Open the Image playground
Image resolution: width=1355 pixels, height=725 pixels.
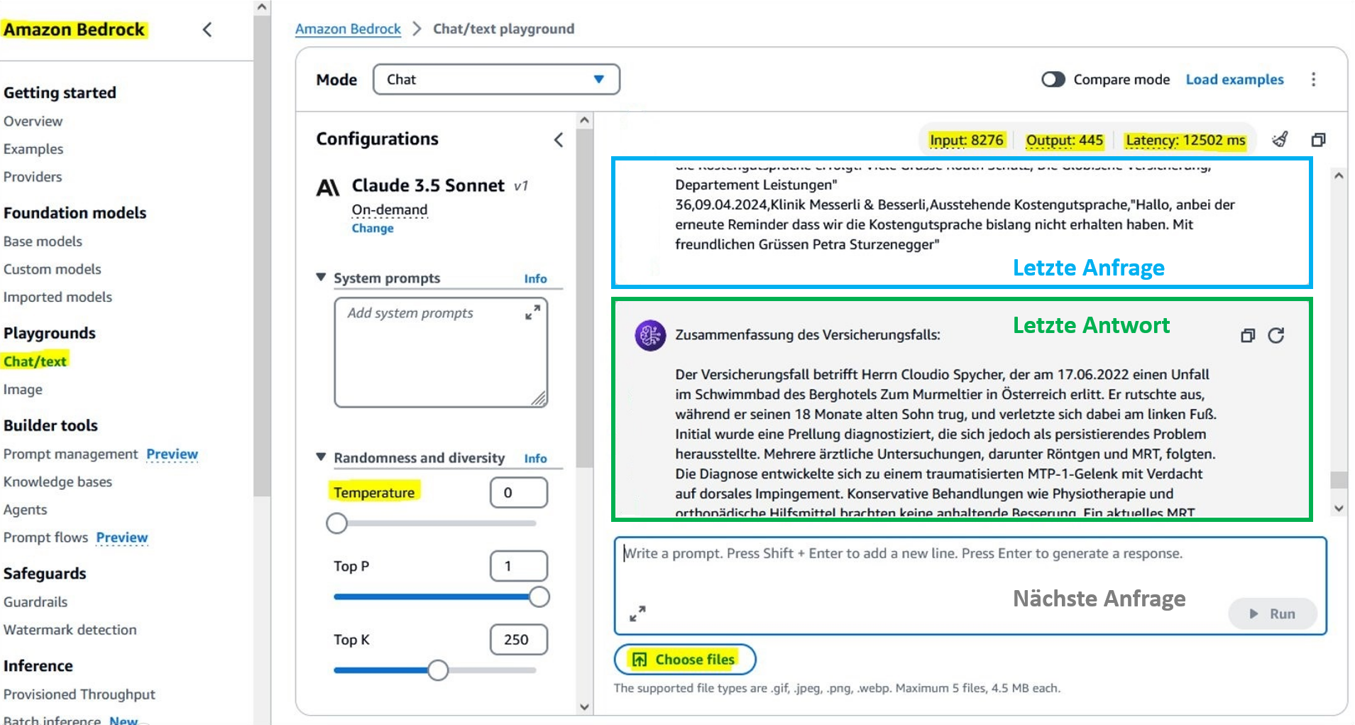(x=23, y=389)
